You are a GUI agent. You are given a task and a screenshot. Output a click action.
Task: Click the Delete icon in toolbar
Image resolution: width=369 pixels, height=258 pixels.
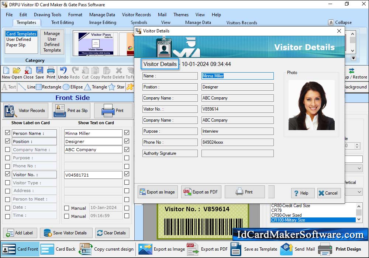[118, 73]
